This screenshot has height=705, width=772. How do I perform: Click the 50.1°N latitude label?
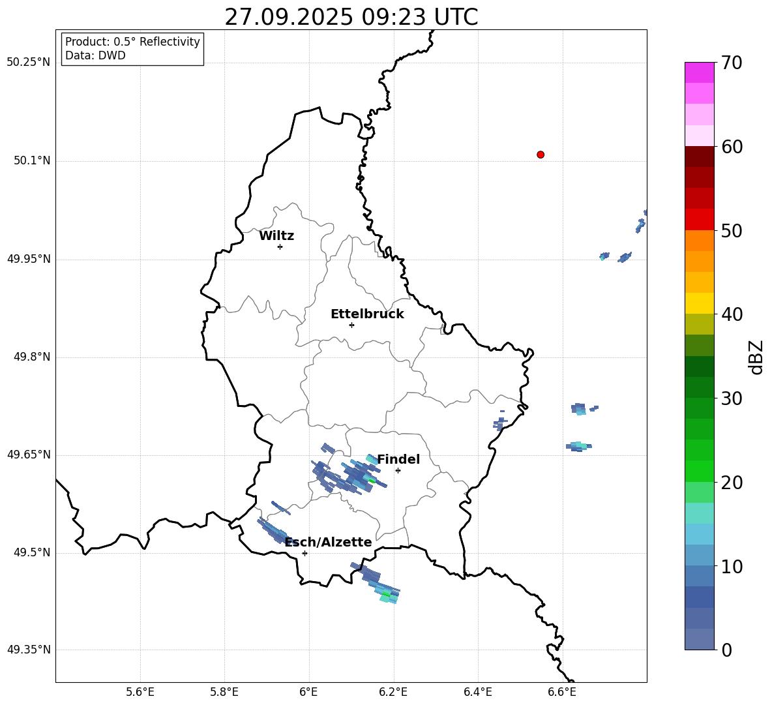point(32,161)
